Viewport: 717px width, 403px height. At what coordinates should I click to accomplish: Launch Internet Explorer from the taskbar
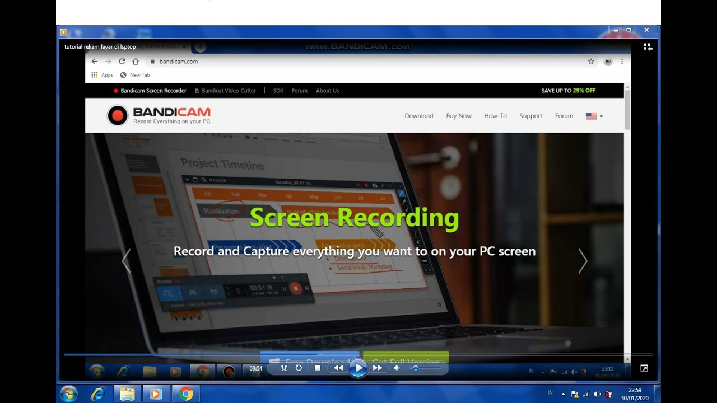tap(98, 393)
